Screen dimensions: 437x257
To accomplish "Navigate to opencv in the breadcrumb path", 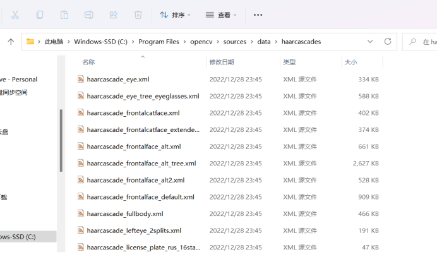I will [201, 42].
